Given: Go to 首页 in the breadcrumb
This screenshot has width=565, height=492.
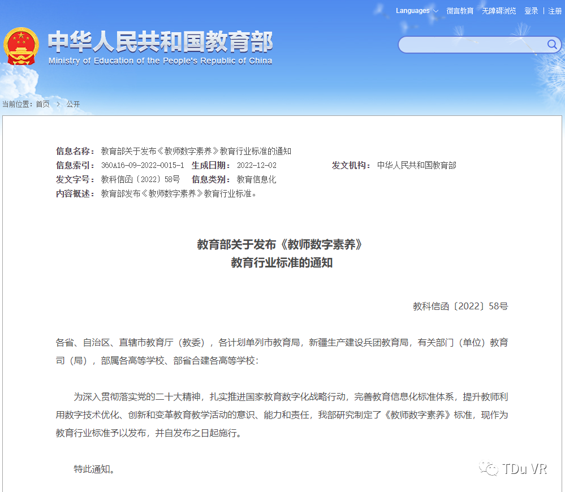Looking at the screenshot, I should 43,104.
